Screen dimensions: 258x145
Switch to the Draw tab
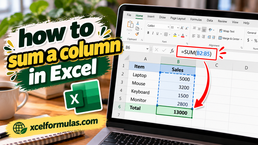click(x=163, y=17)
